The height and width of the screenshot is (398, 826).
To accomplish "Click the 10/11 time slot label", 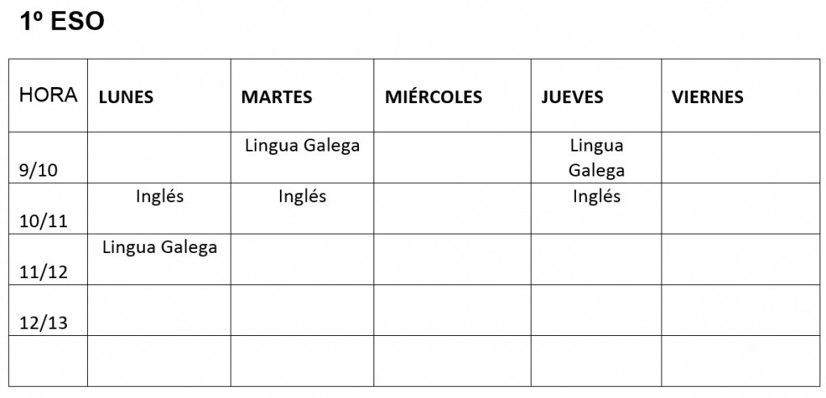I will pyautogui.click(x=44, y=222).
